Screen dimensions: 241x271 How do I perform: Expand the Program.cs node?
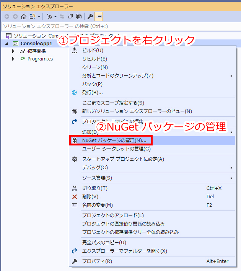click(13, 59)
